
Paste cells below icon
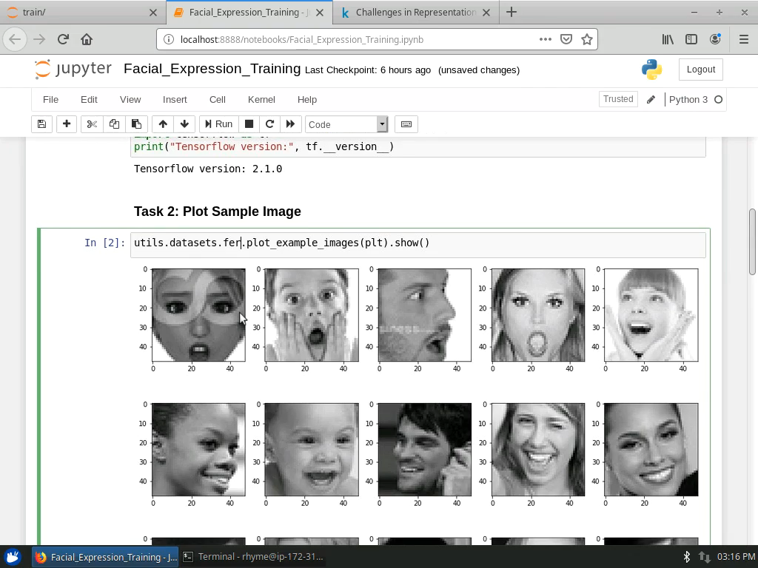tap(136, 124)
